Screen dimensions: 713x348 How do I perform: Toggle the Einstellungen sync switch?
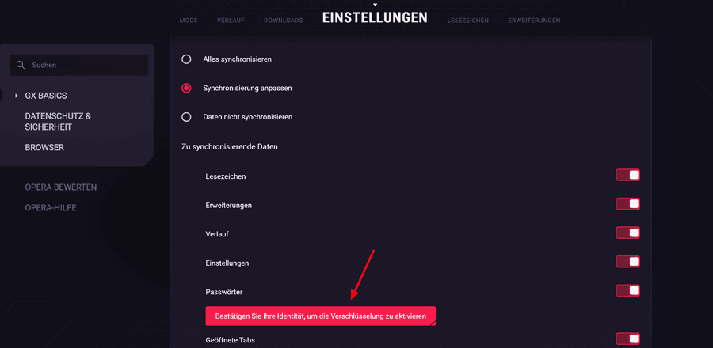point(627,262)
